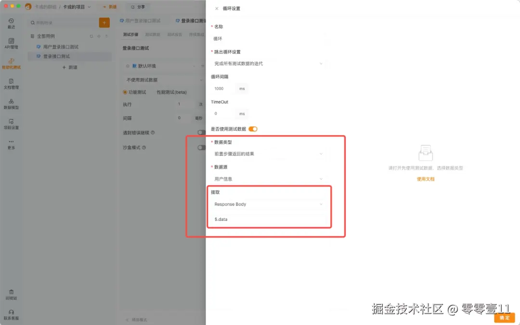Screen dimensions: 520x325
Task: Open the 数据模型 sidebar icon
Action: [11, 104]
